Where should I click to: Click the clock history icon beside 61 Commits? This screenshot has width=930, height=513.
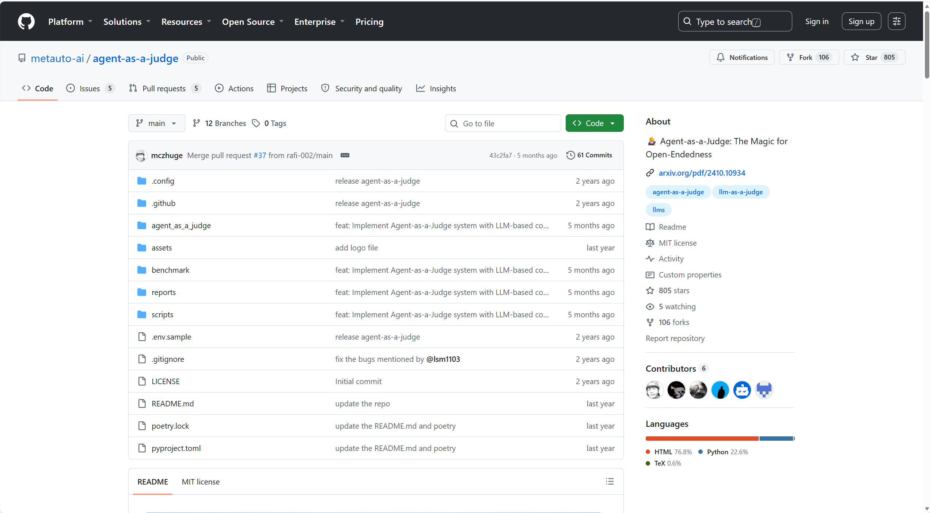[570, 155]
